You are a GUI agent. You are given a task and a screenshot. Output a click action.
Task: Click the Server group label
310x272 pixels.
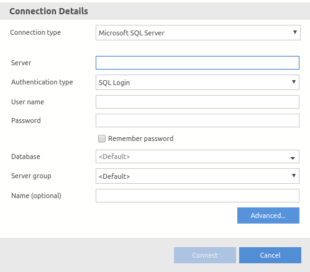tap(31, 176)
